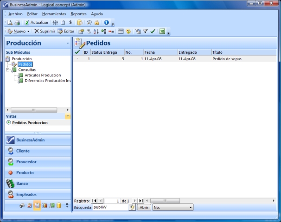Select Articulos Produccion in the tree

[x=43, y=75]
